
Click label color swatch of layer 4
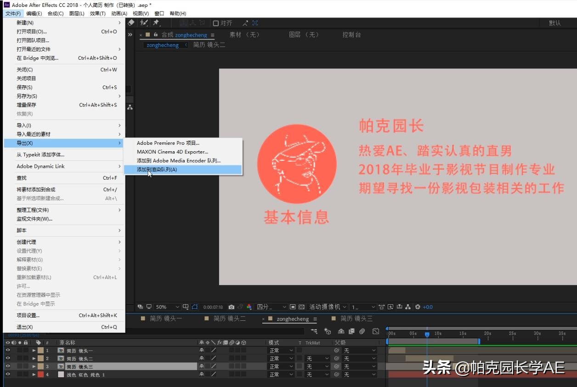pyautogui.click(x=40, y=375)
